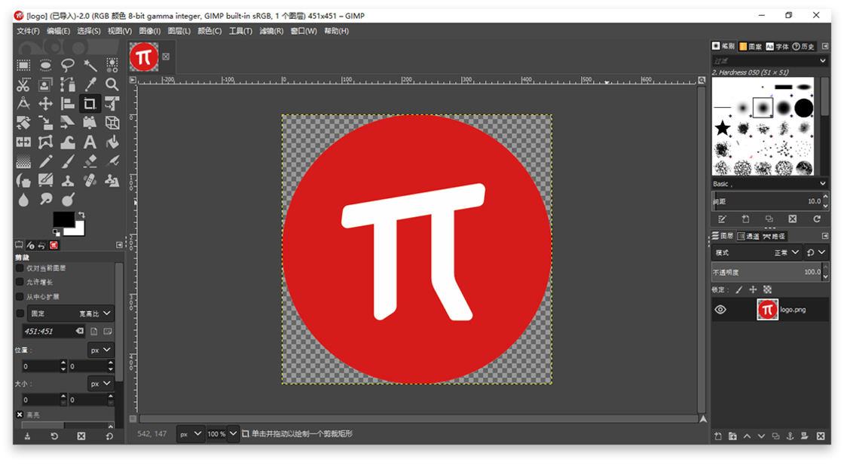This screenshot has height=465, width=844.
Task: Select the Flip tool
Action: pyautogui.click(x=23, y=142)
